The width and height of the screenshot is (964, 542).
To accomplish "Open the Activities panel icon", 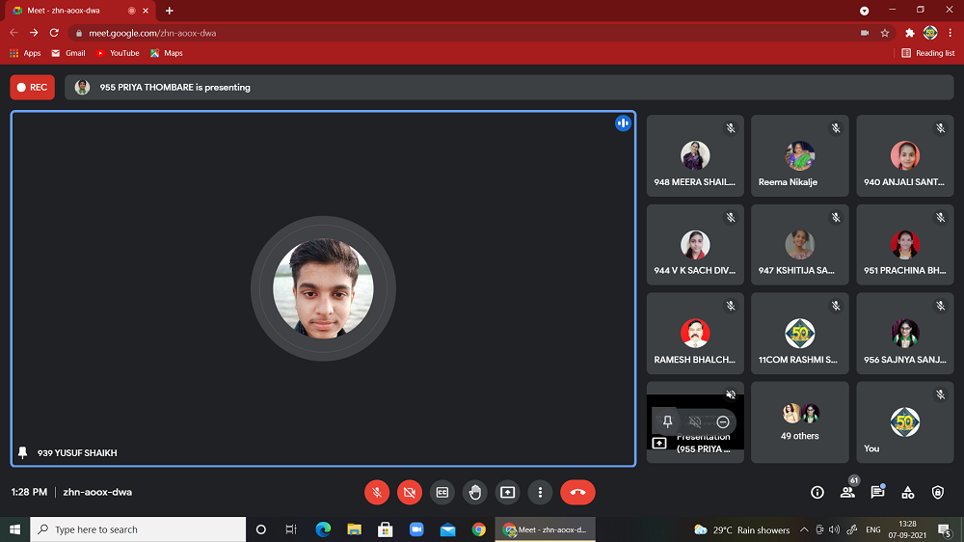I will click(x=908, y=492).
